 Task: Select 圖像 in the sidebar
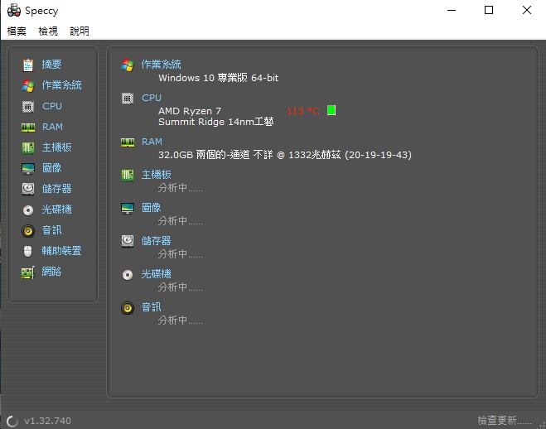(52, 167)
